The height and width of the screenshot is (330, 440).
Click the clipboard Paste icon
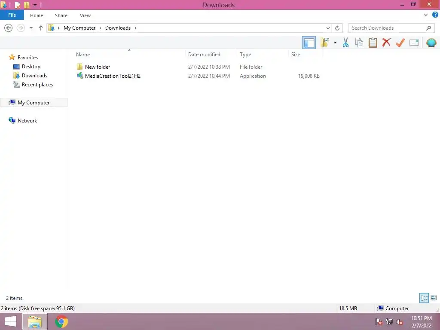click(373, 43)
